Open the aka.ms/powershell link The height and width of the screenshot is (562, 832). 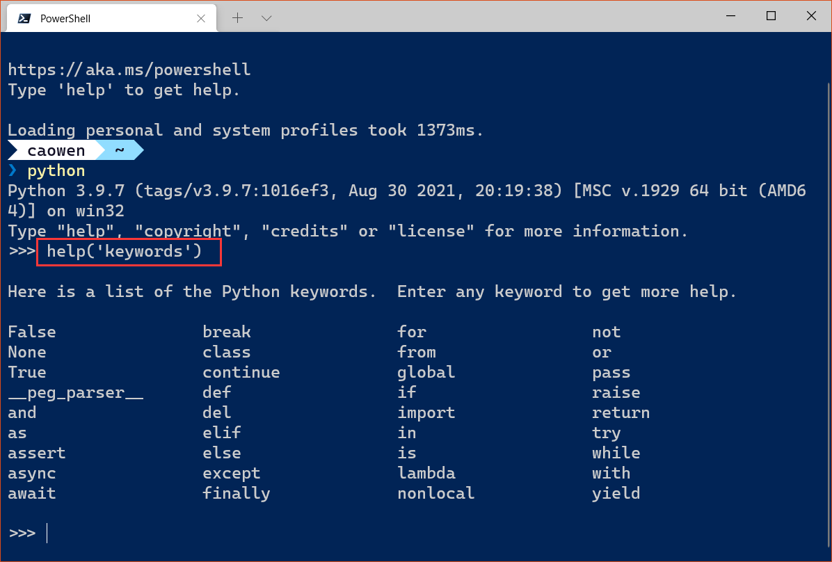pyautogui.click(x=129, y=70)
